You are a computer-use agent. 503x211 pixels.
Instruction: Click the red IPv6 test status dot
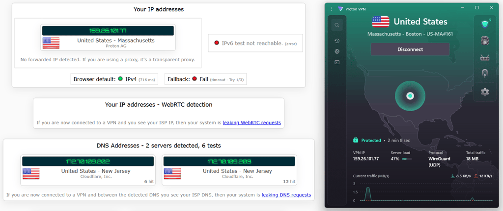217,43
